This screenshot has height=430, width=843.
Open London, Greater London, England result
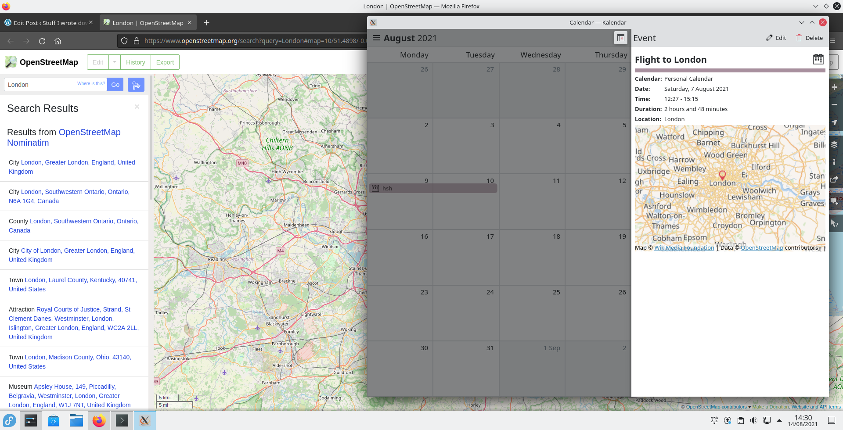click(72, 167)
